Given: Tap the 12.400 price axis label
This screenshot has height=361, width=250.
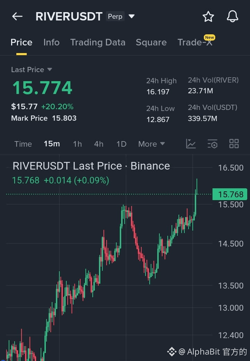Looking at the screenshot, I should [x=231, y=335].
